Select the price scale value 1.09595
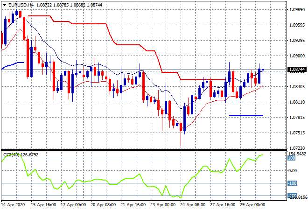Viewport: 308px width, 210px height. coord(297,25)
